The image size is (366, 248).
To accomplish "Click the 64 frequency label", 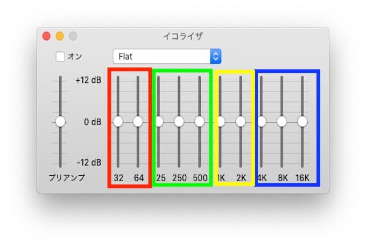I will tap(139, 178).
